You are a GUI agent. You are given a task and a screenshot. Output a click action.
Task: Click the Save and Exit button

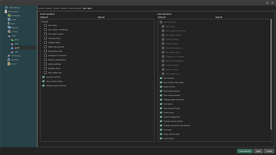(x=245, y=151)
